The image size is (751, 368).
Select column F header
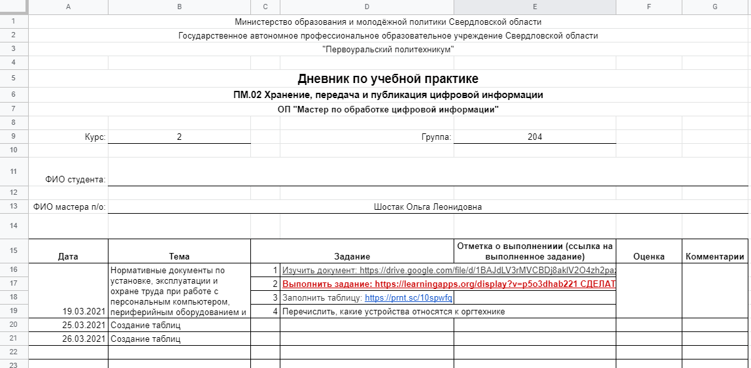(x=649, y=7)
